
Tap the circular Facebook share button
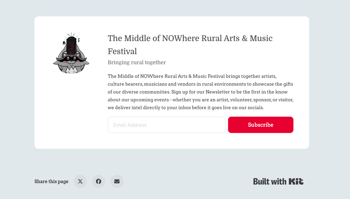pyautogui.click(x=98, y=181)
